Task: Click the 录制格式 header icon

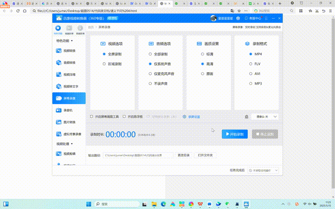Action: click(247, 44)
